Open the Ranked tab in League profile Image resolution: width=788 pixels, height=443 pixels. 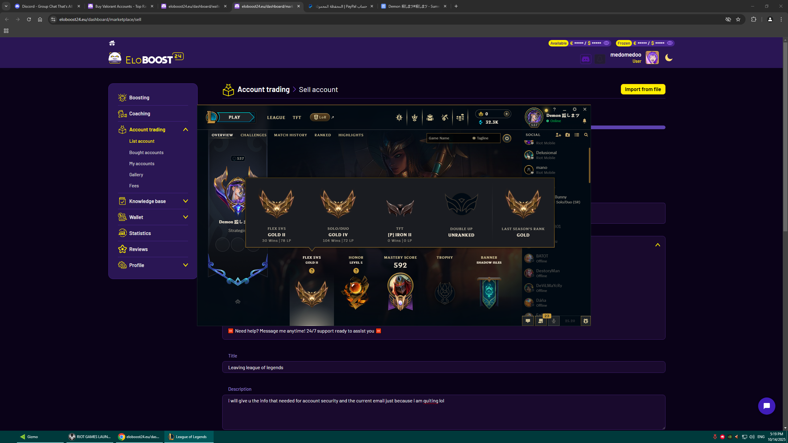[323, 135]
